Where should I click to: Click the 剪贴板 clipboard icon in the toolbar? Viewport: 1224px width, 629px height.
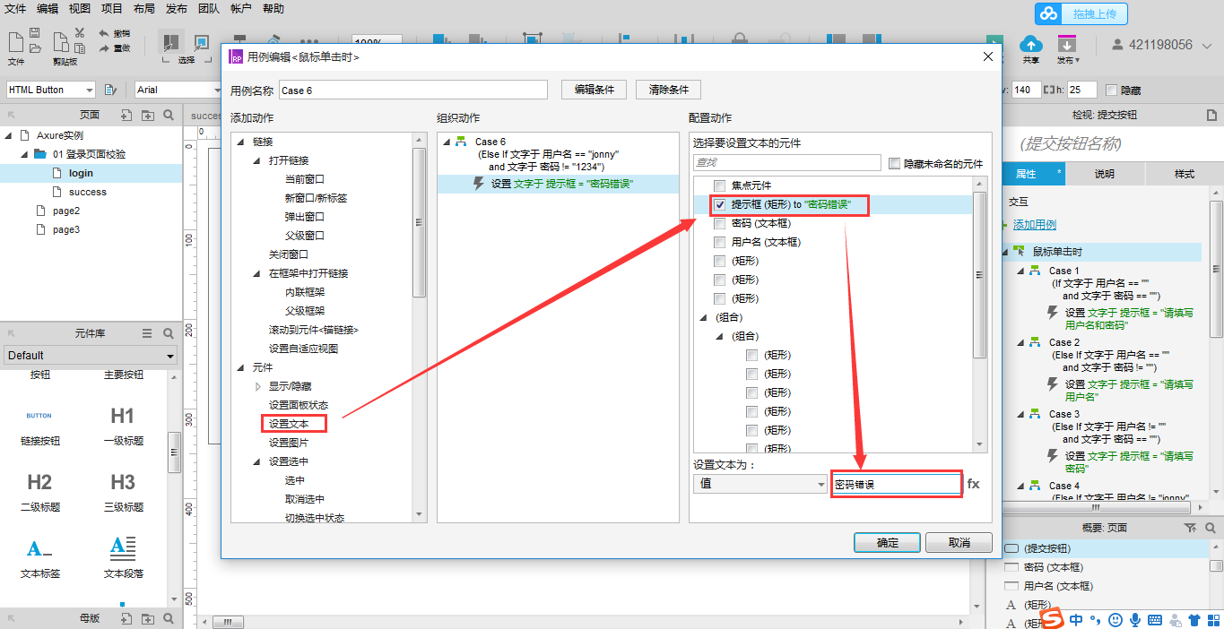click(x=62, y=43)
